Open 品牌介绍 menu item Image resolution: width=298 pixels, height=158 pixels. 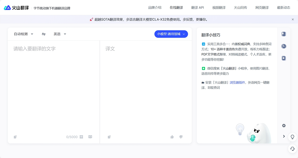coord(155,7)
